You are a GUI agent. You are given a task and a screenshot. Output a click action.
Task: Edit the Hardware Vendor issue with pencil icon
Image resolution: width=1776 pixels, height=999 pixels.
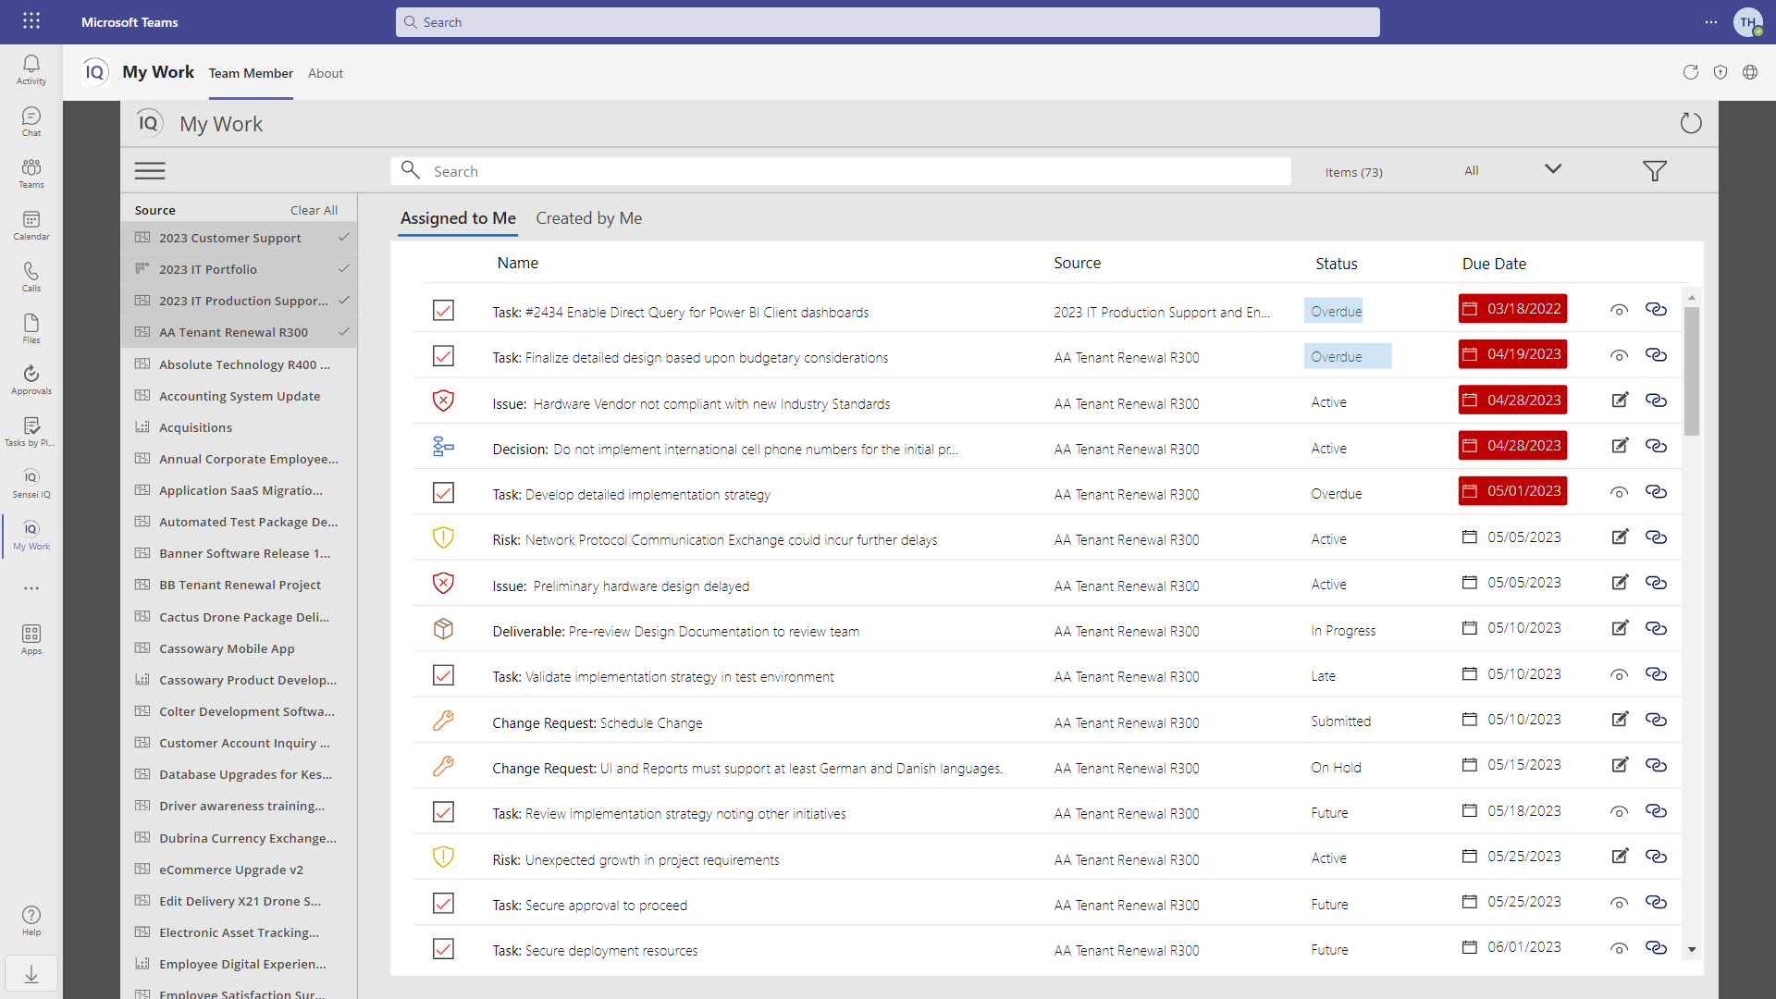click(1620, 401)
